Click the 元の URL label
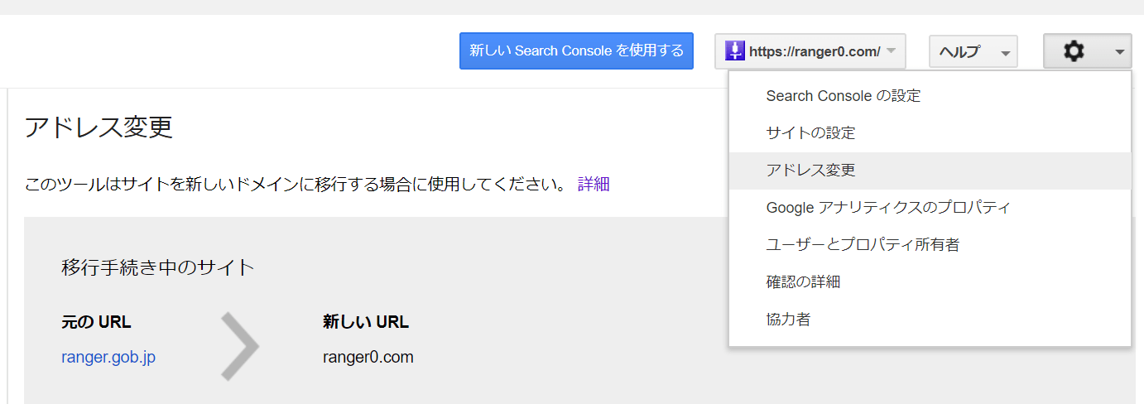The image size is (1144, 404). (x=96, y=322)
